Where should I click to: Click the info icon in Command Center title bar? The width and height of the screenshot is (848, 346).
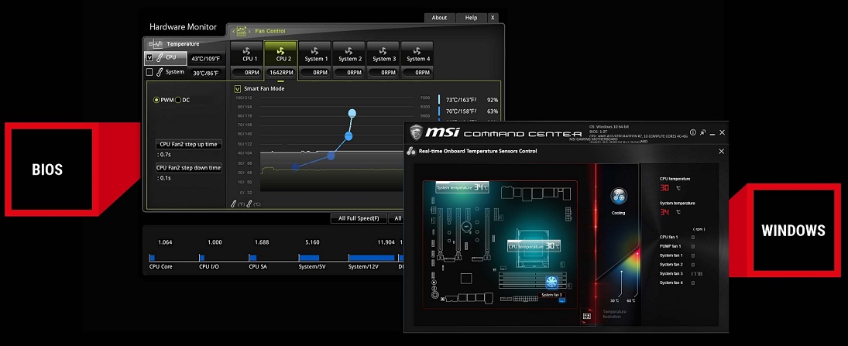click(693, 132)
